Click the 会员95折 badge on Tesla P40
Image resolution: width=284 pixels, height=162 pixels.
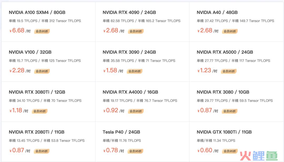click(x=135, y=151)
